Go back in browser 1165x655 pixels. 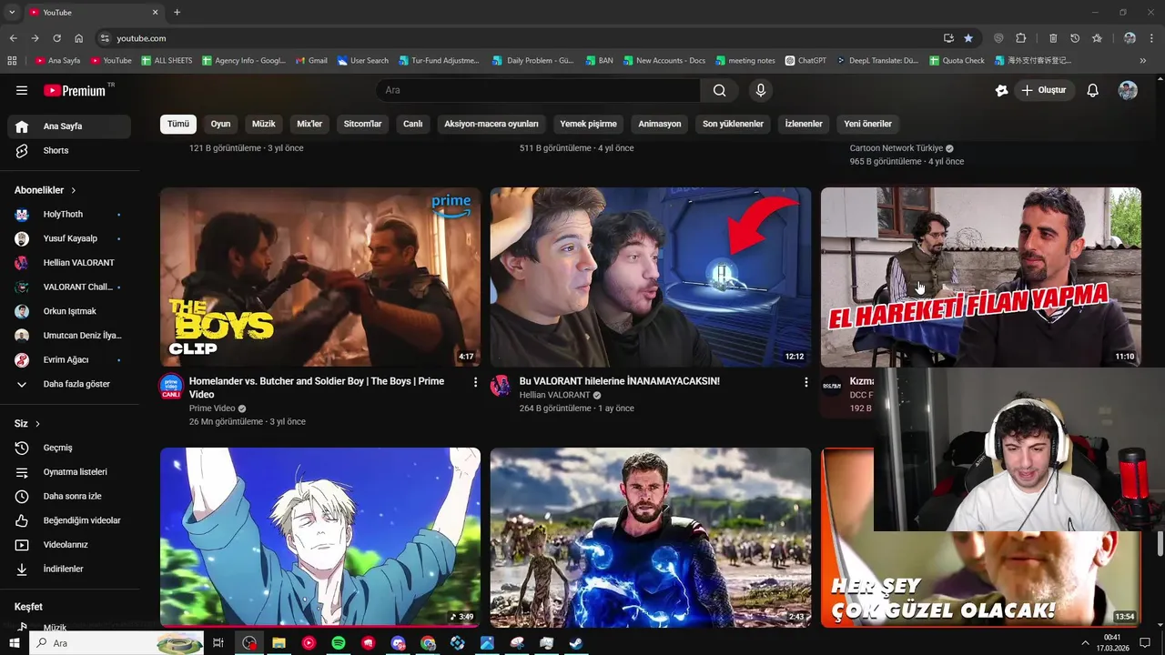[x=13, y=38]
